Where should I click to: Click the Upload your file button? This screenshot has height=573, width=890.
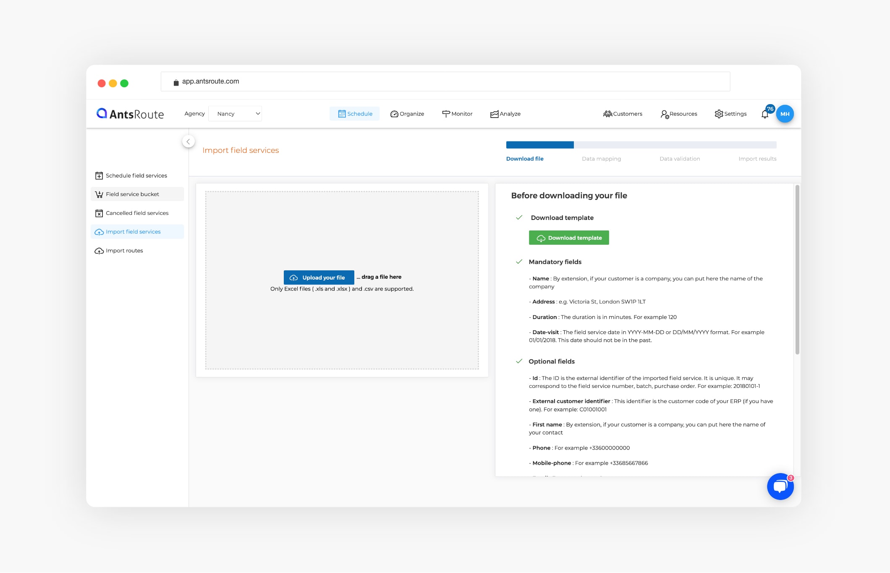(319, 277)
